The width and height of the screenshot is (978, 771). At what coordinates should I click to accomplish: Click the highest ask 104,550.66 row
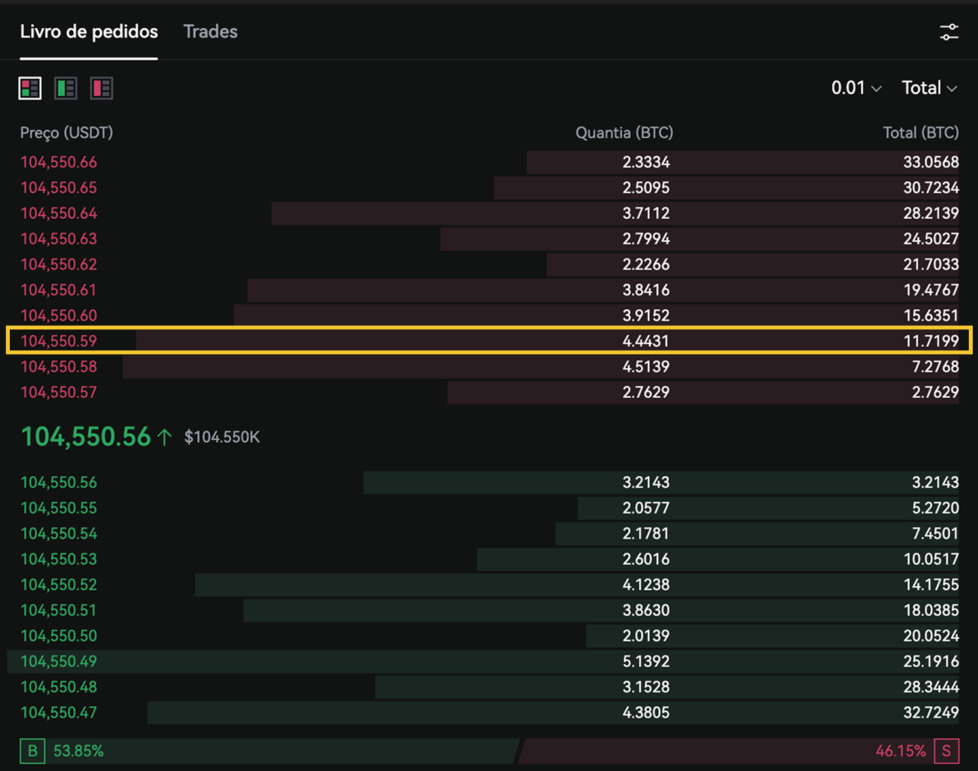pyautogui.click(x=59, y=162)
